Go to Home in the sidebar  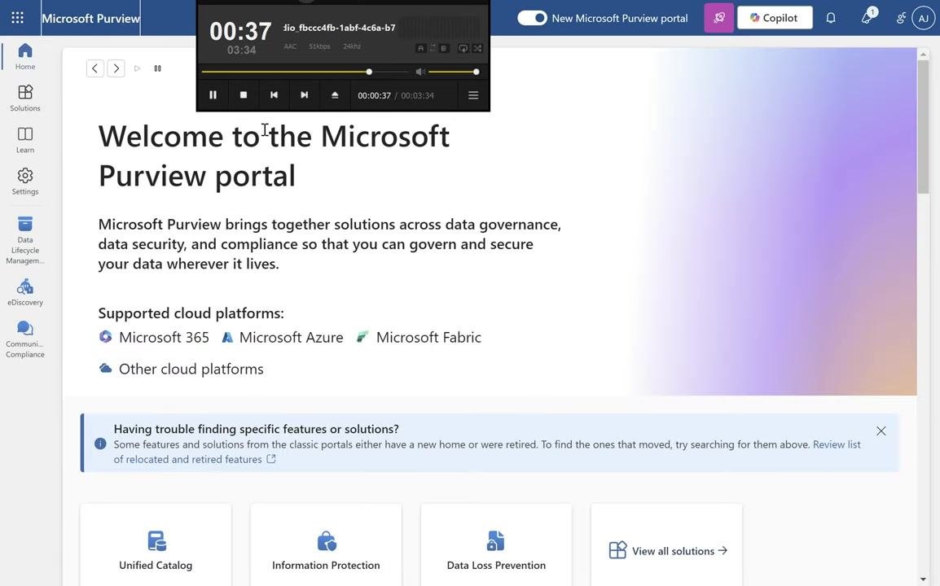pos(24,56)
